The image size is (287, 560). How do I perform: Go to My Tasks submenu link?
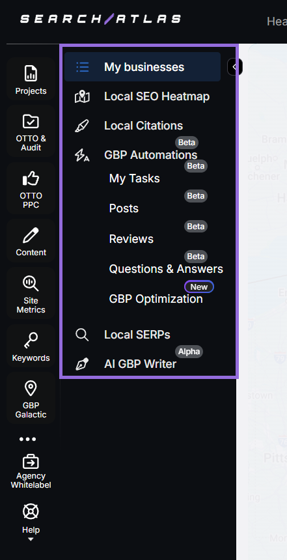click(134, 178)
